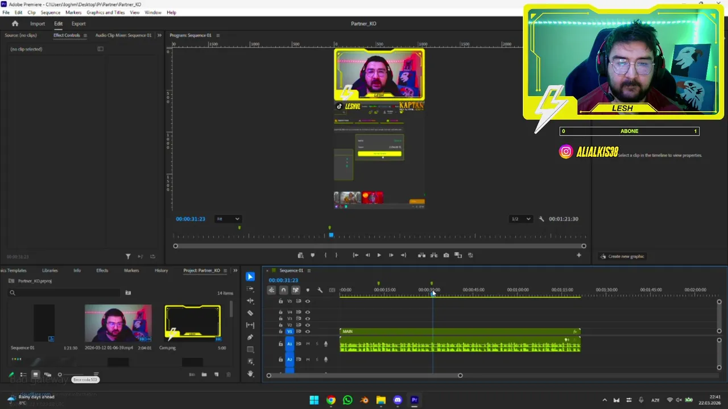Open Program Sequence 01 panel menu
The width and height of the screenshot is (728, 409).
tap(218, 35)
